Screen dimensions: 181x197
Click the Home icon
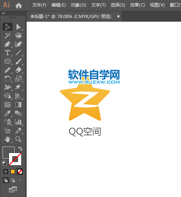point(19,5)
